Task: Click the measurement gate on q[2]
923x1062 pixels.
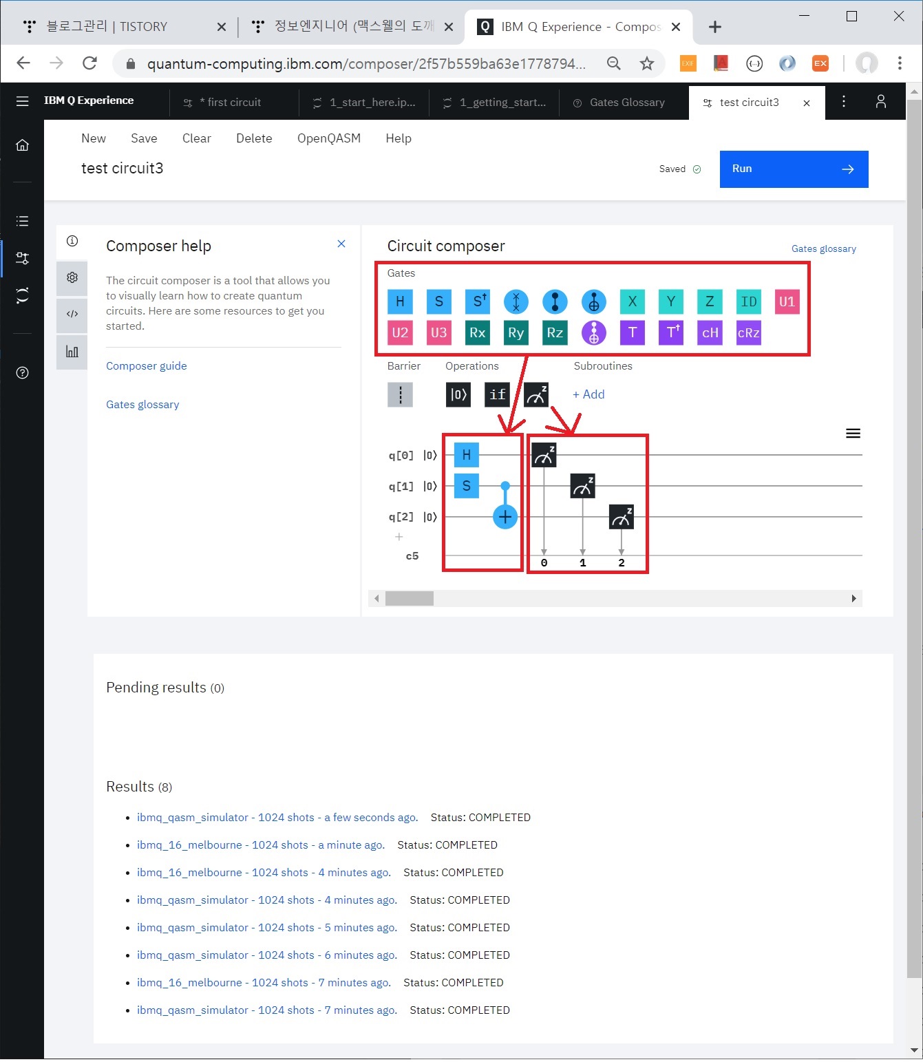Action: [622, 517]
